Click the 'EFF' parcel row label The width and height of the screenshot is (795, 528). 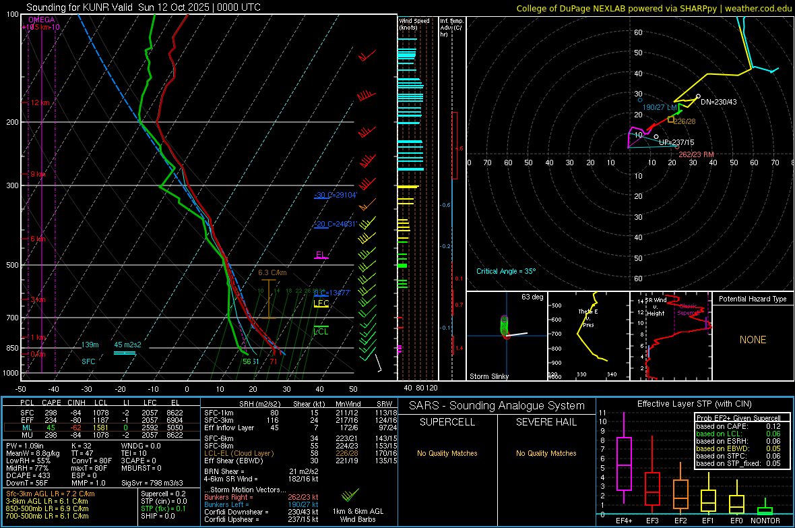pos(27,420)
